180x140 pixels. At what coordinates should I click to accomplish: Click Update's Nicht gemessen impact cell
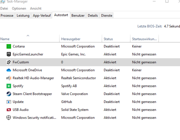click(x=144, y=102)
